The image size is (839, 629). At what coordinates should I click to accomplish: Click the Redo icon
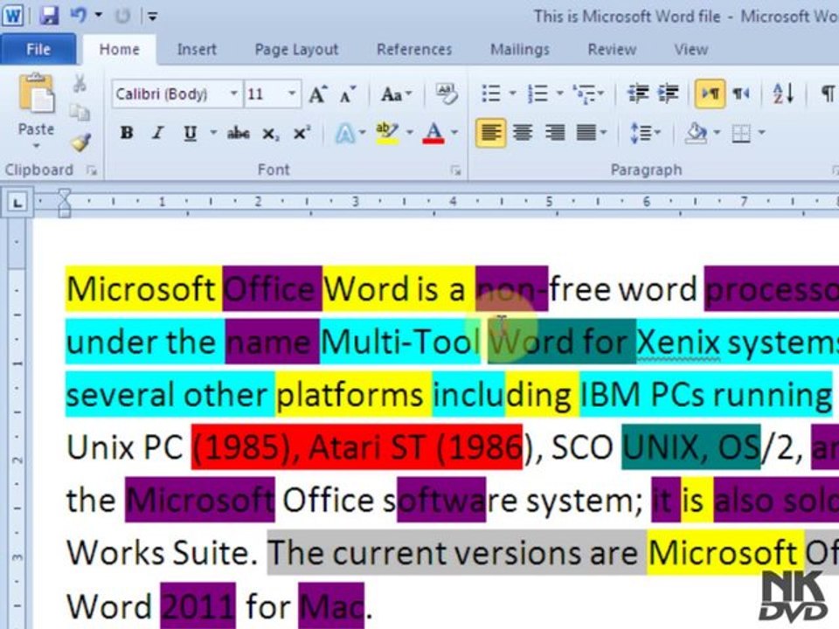(x=122, y=16)
